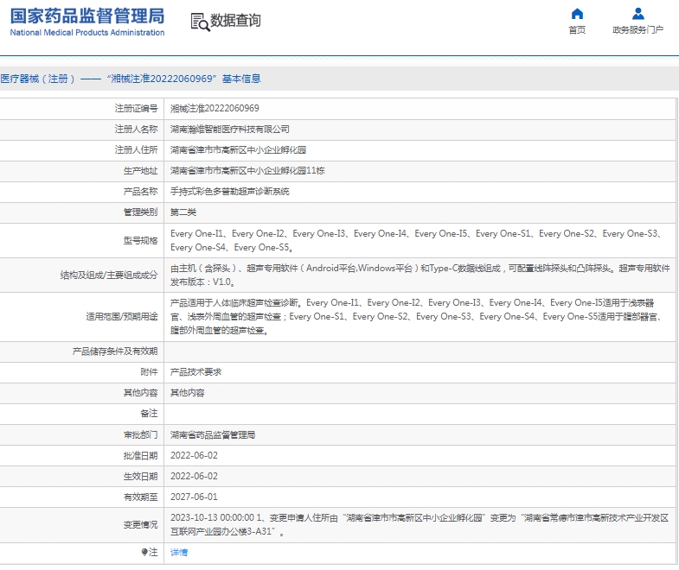Click the 有效期至 row label

tap(140, 497)
